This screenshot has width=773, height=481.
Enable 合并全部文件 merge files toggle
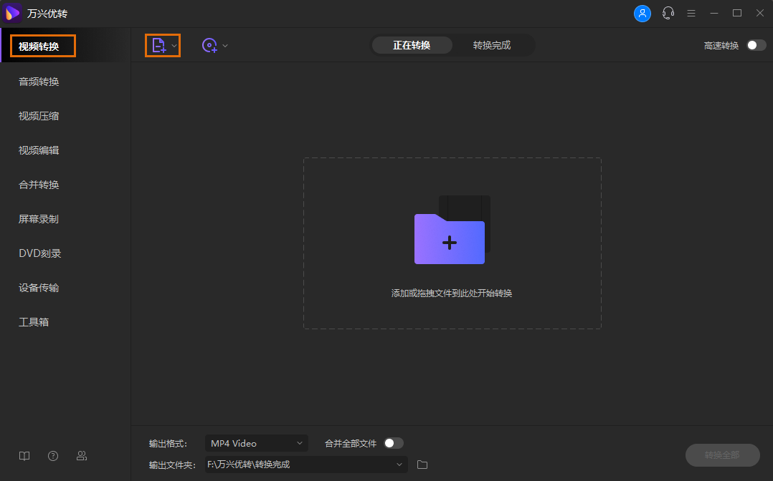click(393, 442)
